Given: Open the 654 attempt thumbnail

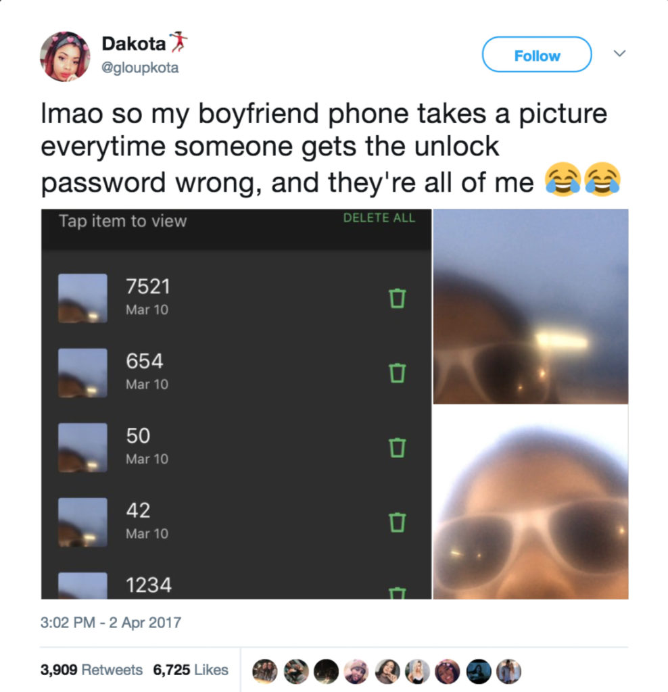Looking at the screenshot, I should coord(82,373).
